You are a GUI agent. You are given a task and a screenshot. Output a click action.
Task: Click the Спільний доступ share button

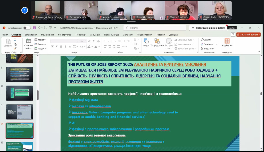tap(249, 35)
